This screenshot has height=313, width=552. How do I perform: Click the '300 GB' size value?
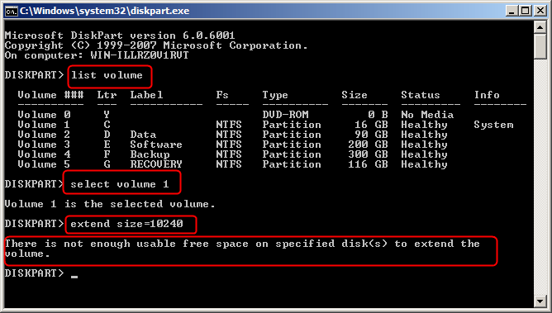coord(368,154)
